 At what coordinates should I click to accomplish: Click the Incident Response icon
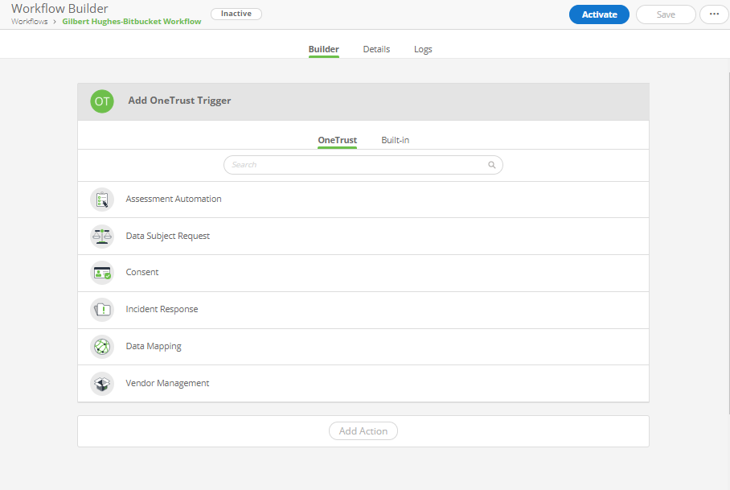click(x=102, y=310)
